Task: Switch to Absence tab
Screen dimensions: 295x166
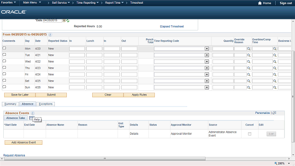Action: pos(28,104)
